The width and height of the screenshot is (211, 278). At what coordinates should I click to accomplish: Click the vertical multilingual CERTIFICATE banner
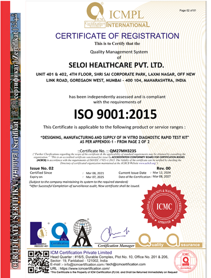(15, 141)
